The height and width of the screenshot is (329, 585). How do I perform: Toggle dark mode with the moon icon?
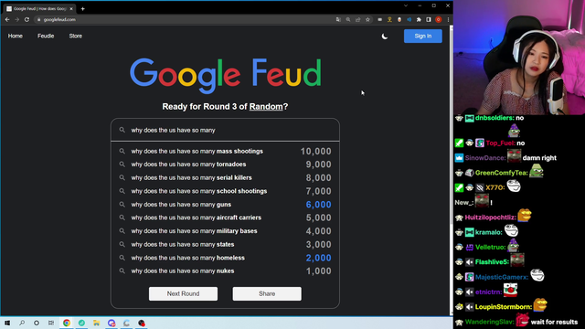point(385,37)
